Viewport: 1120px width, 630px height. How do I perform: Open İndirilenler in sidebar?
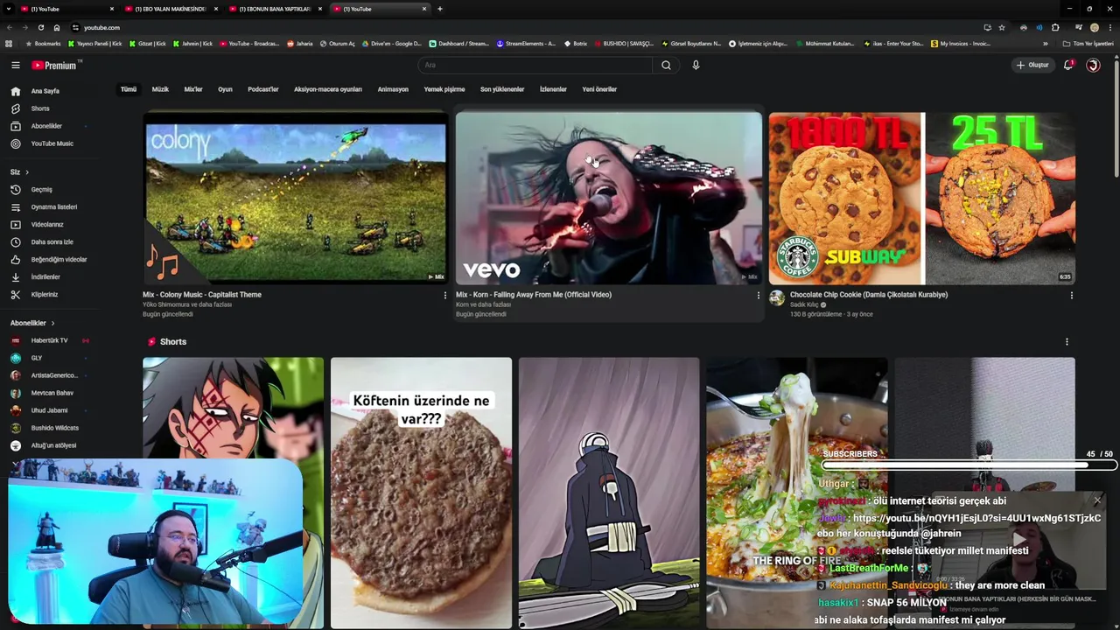pos(45,276)
